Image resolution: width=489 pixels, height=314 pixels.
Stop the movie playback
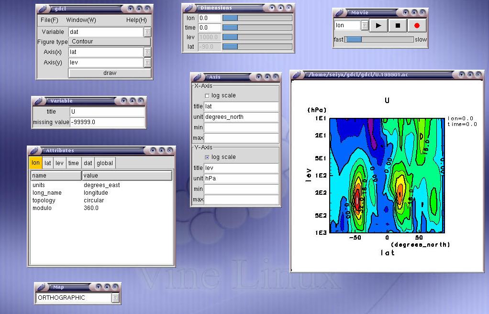[x=398, y=25]
